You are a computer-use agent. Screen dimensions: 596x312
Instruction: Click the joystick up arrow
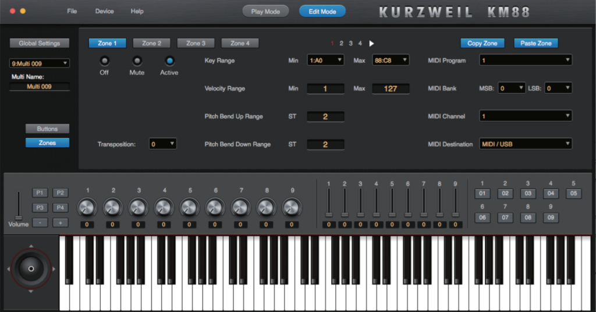[31, 246]
